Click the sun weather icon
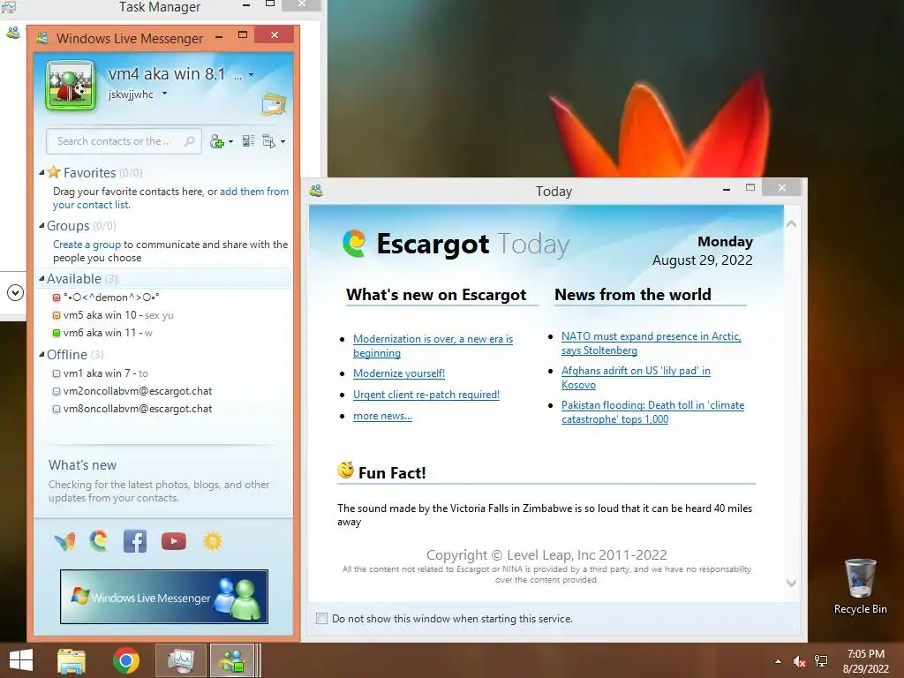 tap(212, 541)
